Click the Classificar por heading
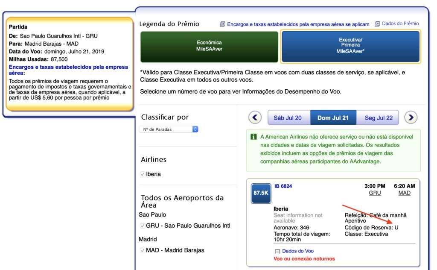 pyautogui.click(x=165, y=117)
